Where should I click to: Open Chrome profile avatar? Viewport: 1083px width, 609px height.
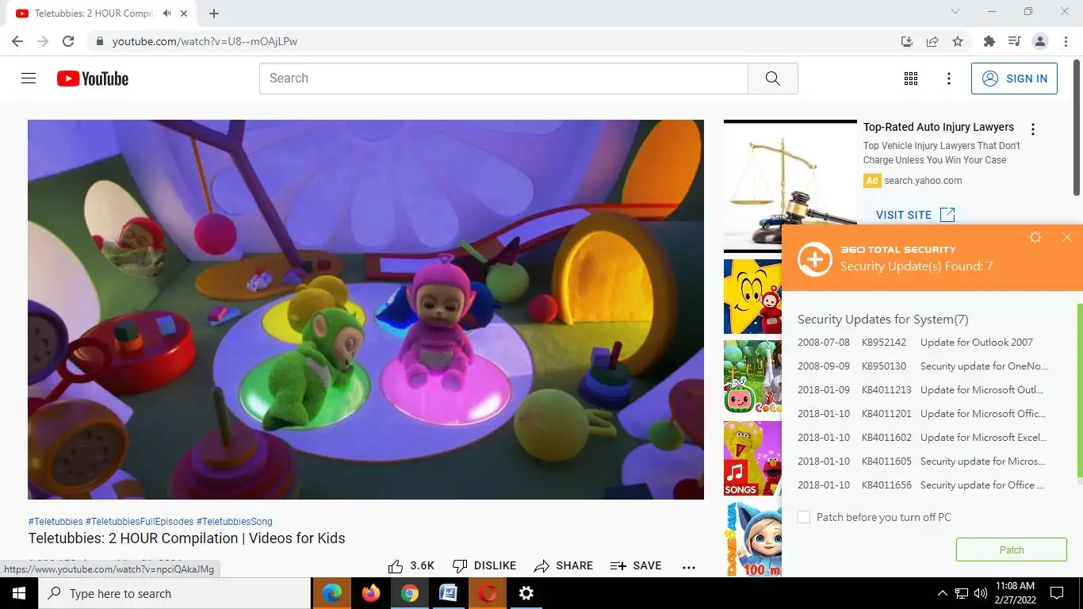[1040, 41]
